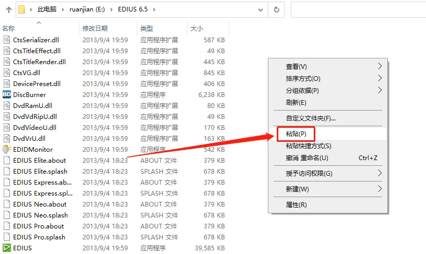The image size is (426, 254).
Task: Select DvdRamU.dll file icon
Action: coord(7,105)
